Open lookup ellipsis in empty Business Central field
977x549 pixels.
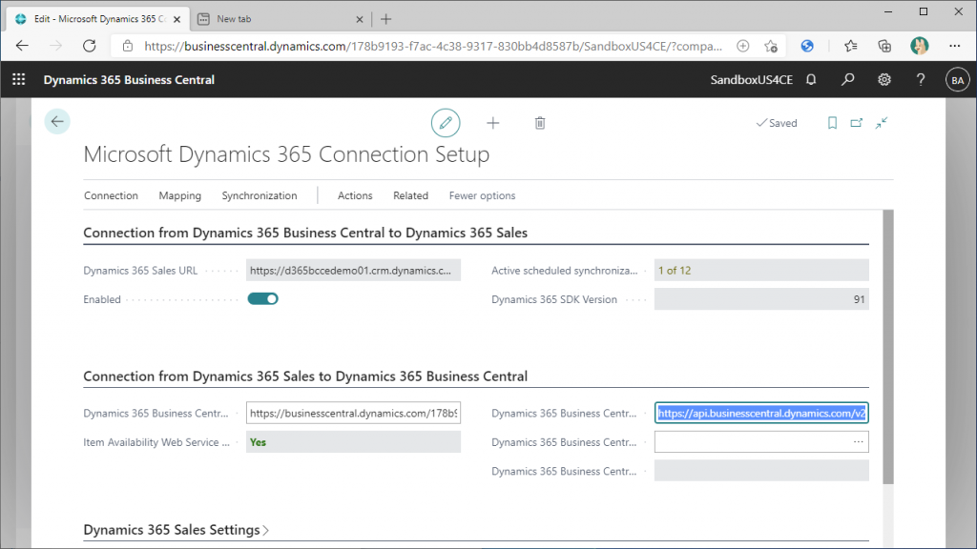tap(858, 442)
